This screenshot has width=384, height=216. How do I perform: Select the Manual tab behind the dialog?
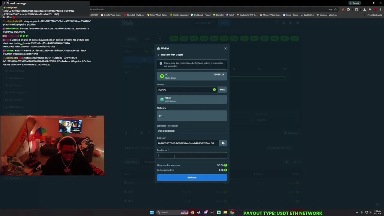pos(131,39)
